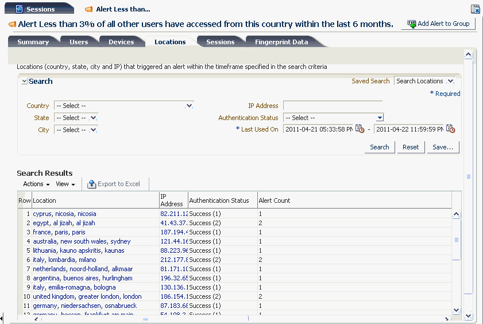Open location italy, emilia-romagna, bologna

[x=74, y=288]
